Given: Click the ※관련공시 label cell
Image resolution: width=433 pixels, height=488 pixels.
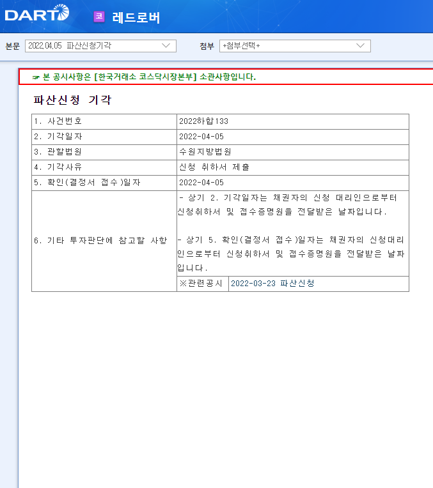Looking at the screenshot, I should pos(203,284).
